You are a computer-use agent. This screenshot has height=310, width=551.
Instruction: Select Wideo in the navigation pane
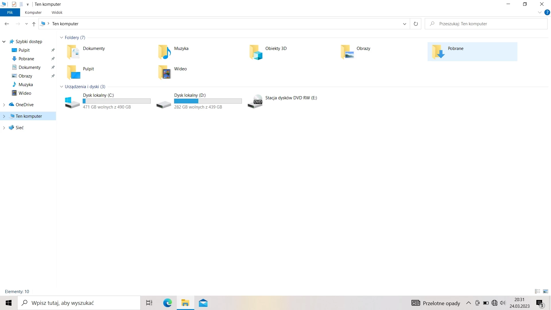pyautogui.click(x=25, y=93)
